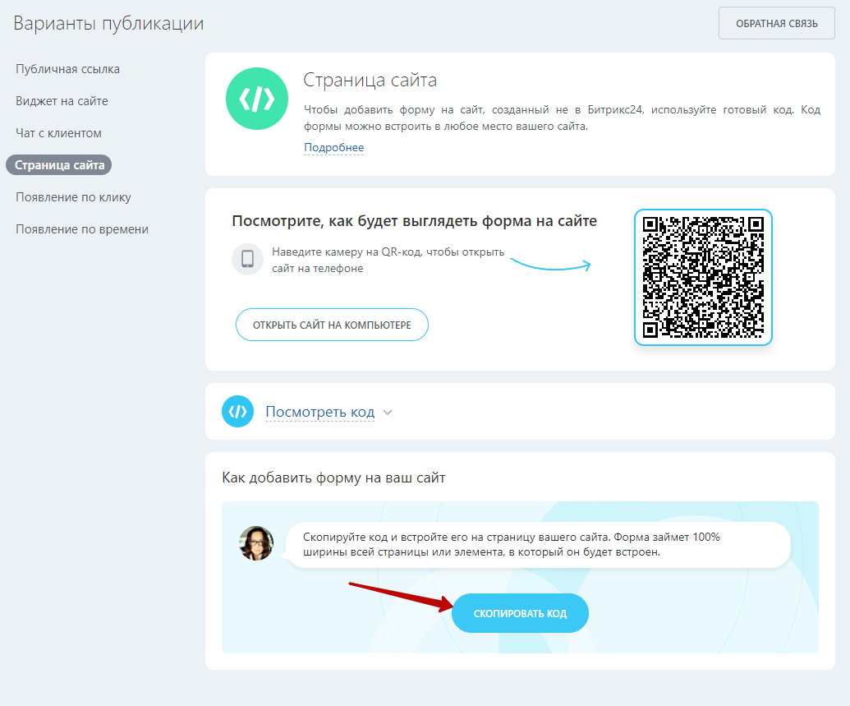Click the green code icon of Страница сайта
The height and width of the screenshot is (706, 850).
pyautogui.click(x=257, y=99)
